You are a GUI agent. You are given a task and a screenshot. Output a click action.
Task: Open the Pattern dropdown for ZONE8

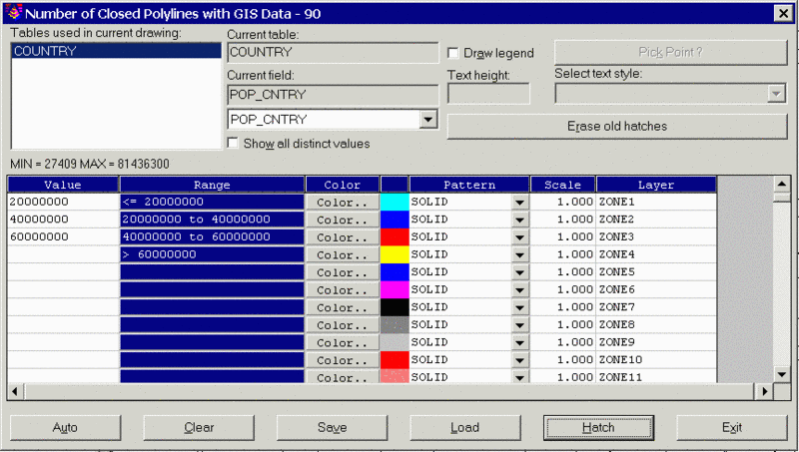click(x=519, y=325)
